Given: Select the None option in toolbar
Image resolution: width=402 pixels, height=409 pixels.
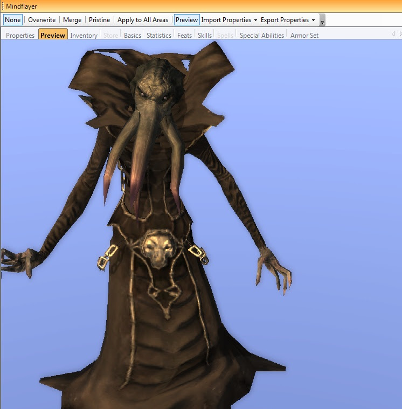Looking at the screenshot, I should pos(13,20).
